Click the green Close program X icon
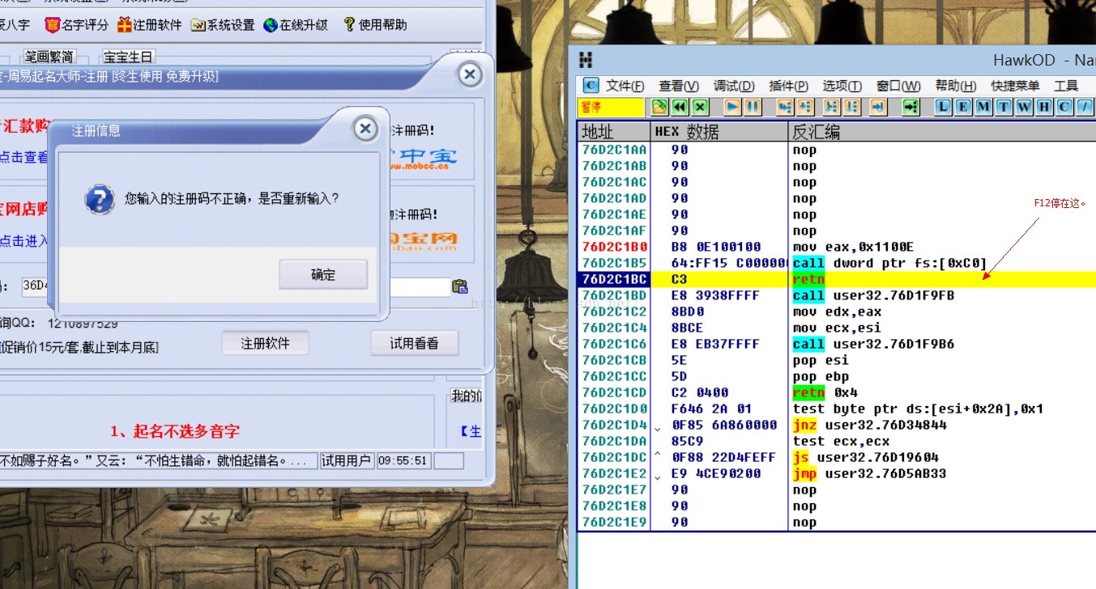Screen dimensions: 1096x589 coord(700,107)
